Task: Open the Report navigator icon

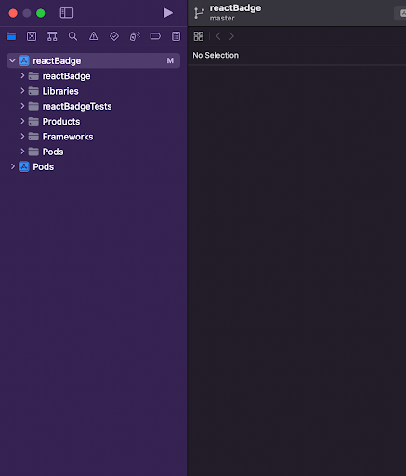Action: coord(177,36)
